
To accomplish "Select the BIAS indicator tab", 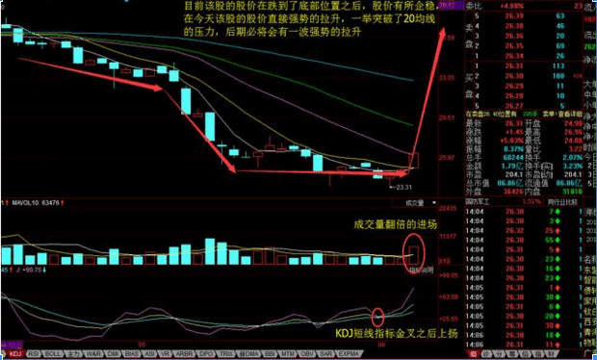I will 133,354.
